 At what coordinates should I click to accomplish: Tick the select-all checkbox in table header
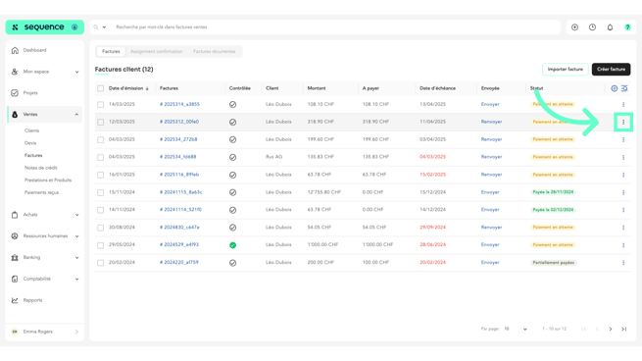coord(100,88)
